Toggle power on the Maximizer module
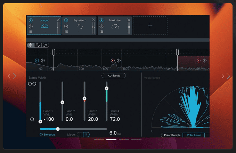Image resolution: width=236 pixels, height=153 pixels. (x=101, y=20)
